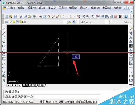Select the Polygon tool
Screen dimensions: 135x105
(x=4, y=42)
